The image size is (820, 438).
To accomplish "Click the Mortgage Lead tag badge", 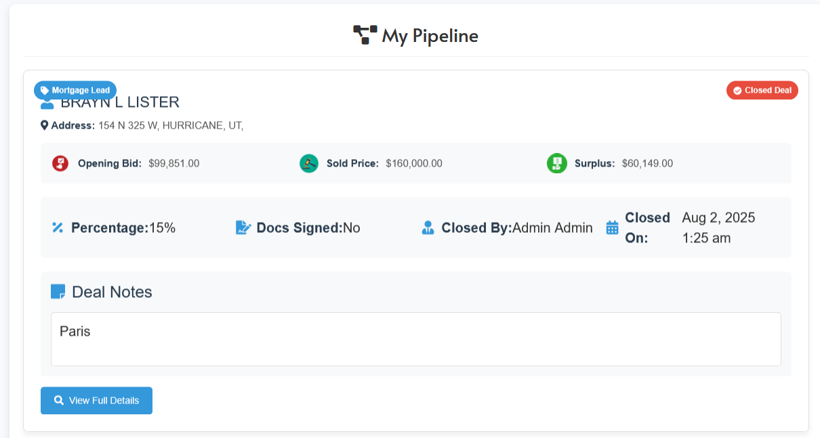I will 75,90.
